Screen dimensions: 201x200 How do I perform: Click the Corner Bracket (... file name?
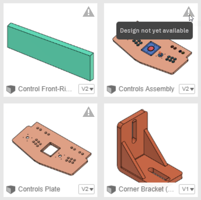tap(146, 189)
